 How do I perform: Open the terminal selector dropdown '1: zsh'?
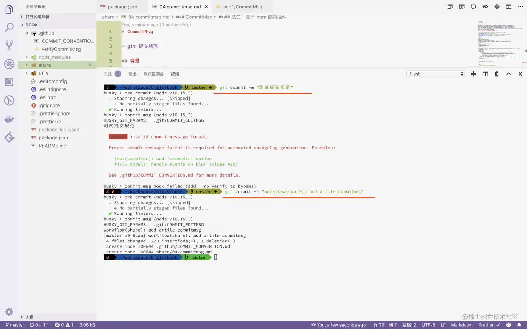coord(436,74)
